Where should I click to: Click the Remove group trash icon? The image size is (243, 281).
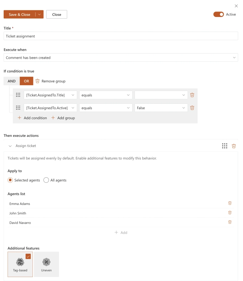(x=37, y=81)
